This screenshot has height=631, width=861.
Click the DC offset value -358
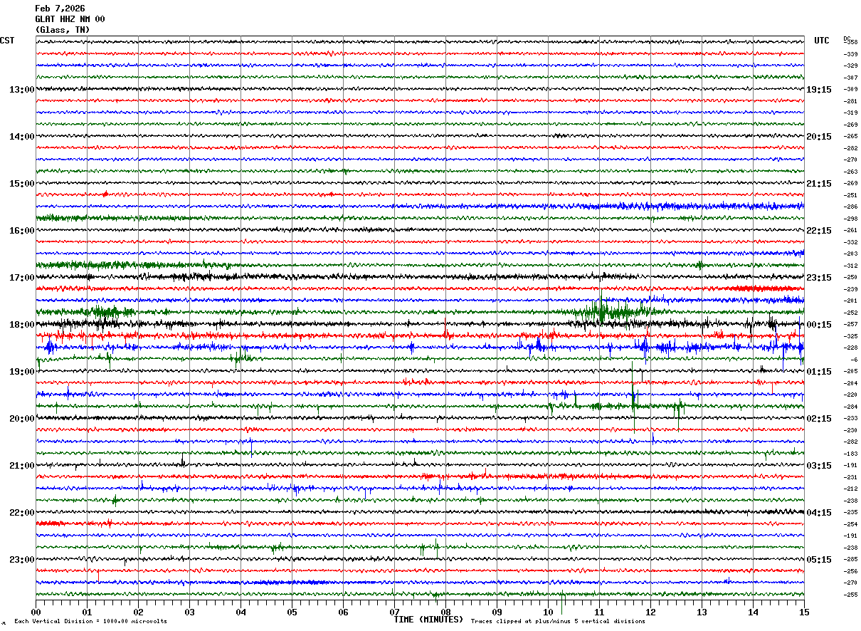tap(850, 42)
